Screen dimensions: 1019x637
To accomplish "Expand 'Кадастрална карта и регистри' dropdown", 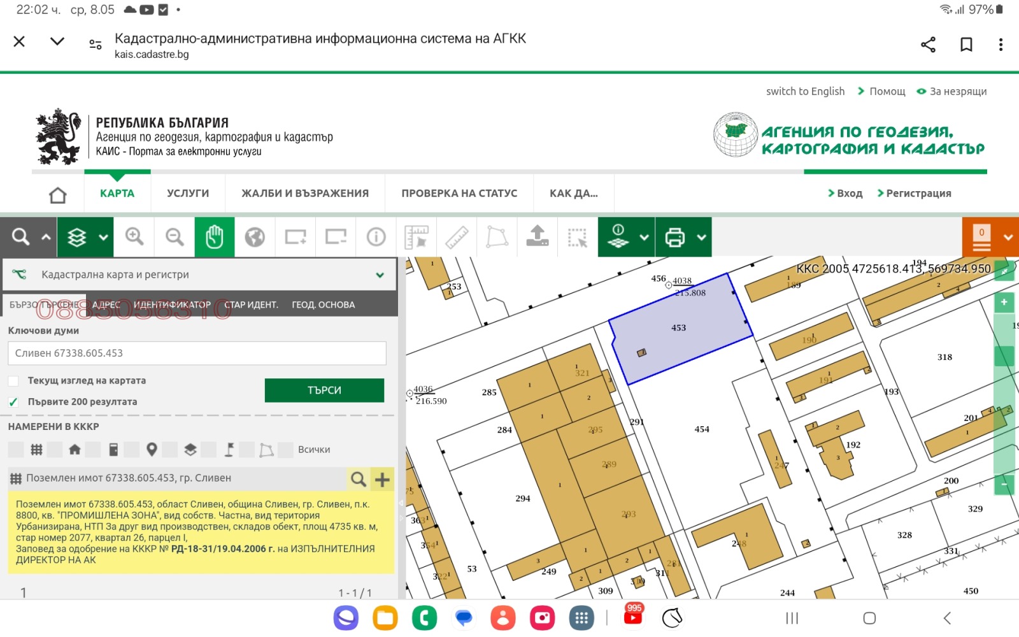I will [380, 275].
